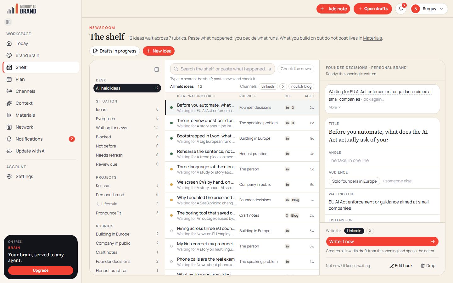The image size is (453, 283).
Task: Click the Edit hook pencil icon
Action: point(392,266)
